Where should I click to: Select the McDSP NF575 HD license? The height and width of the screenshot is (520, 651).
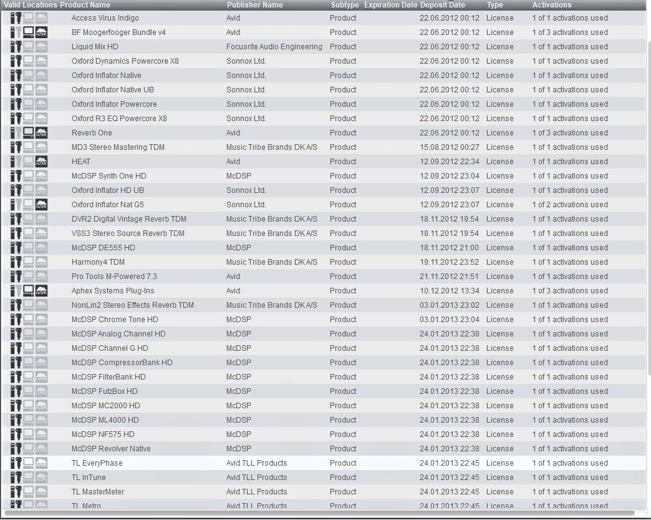(324, 434)
